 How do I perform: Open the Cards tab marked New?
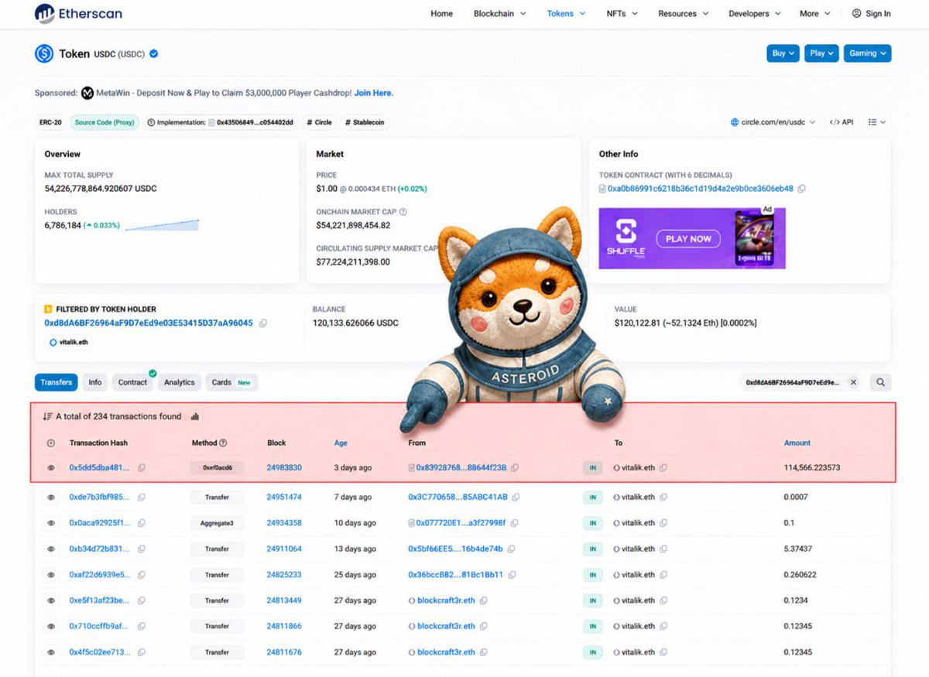231,382
